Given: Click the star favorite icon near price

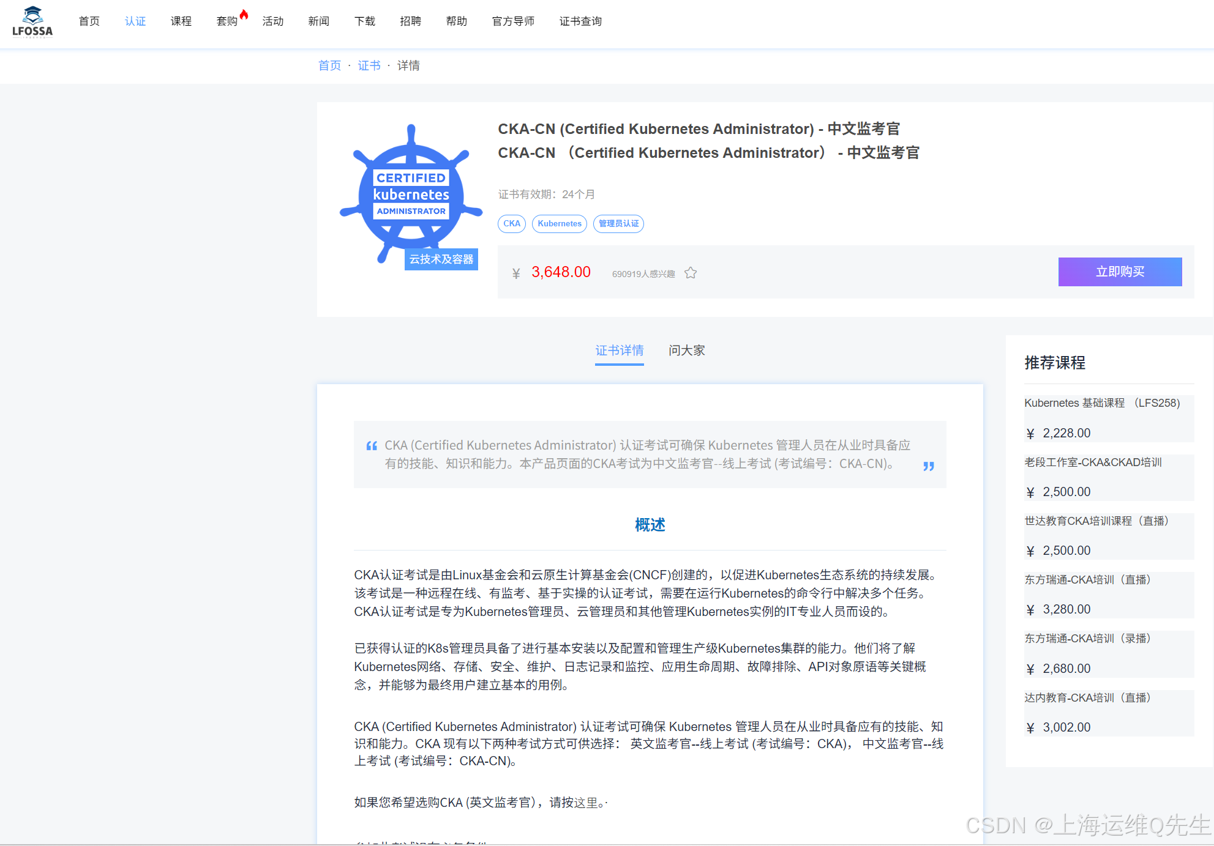Looking at the screenshot, I should 691,273.
